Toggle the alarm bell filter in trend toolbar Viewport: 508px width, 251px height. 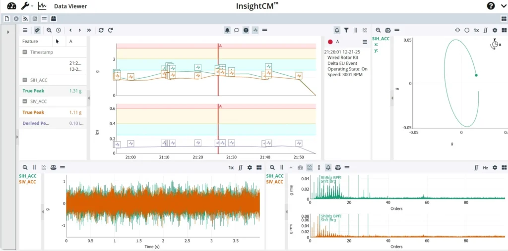[227, 30]
